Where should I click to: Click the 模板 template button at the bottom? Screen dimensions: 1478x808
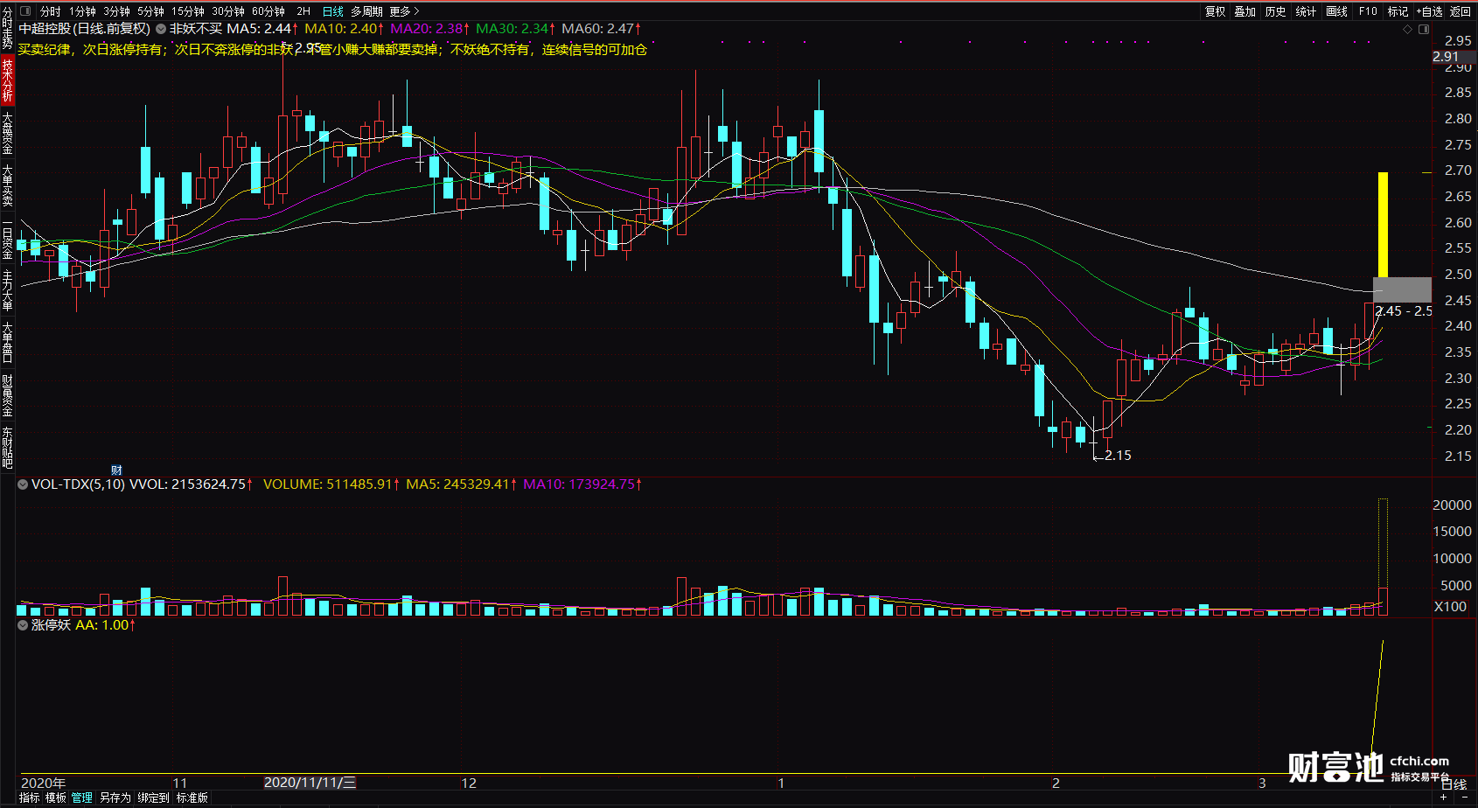[x=56, y=798]
